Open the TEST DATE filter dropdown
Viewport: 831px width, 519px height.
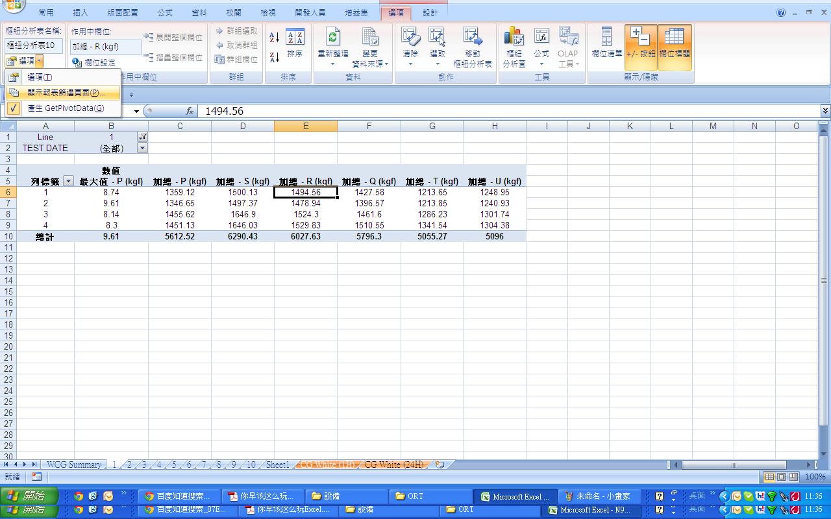143,148
